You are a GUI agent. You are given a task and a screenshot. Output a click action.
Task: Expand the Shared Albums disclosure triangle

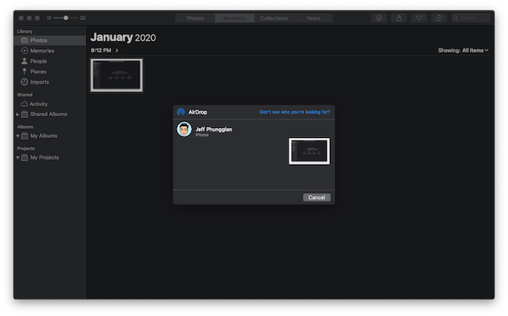[18, 115]
